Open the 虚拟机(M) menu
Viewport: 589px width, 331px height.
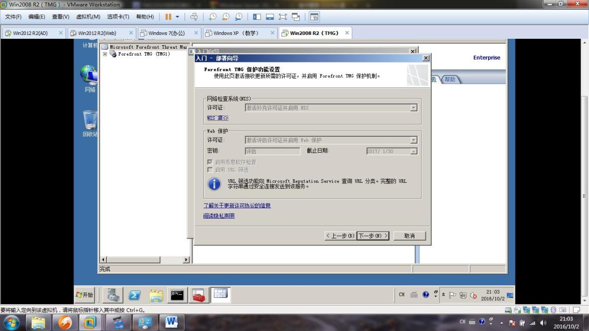[88, 17]
